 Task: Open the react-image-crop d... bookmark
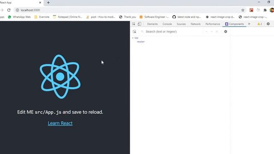[220, 17]
